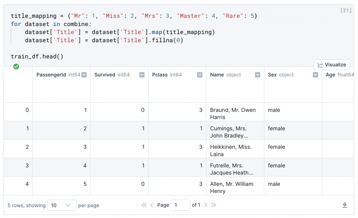The image size is (358, 218).
Task: Download the table data
Action: tap(345, 205)
